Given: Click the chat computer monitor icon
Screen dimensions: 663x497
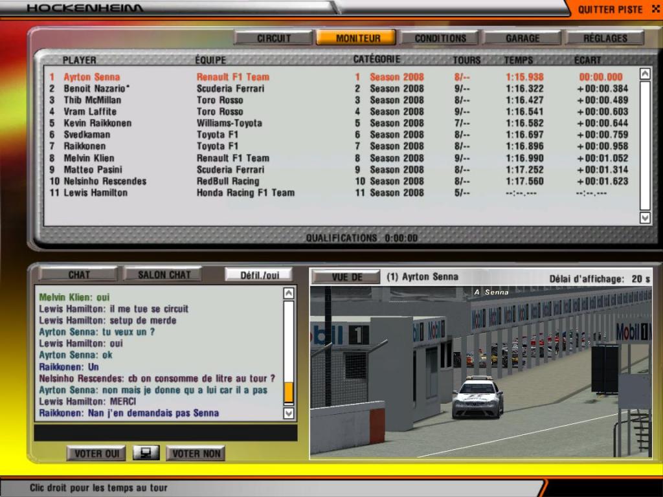Looking at the screenshot, I should coord(146,453).
